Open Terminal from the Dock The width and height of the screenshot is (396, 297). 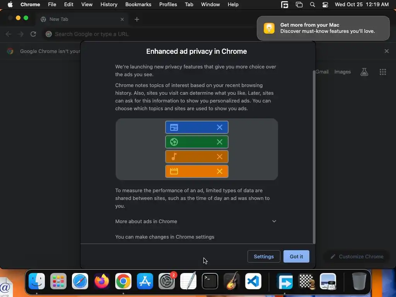point(210,281)
